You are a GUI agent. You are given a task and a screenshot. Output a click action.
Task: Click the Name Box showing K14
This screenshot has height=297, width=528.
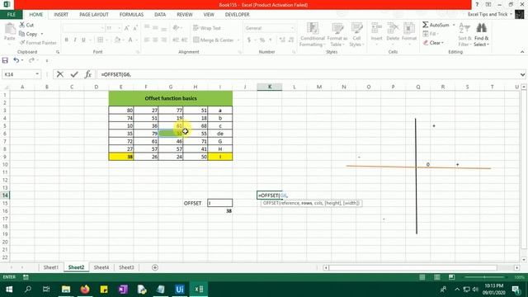pyautogui.click(x=18, y=74)
